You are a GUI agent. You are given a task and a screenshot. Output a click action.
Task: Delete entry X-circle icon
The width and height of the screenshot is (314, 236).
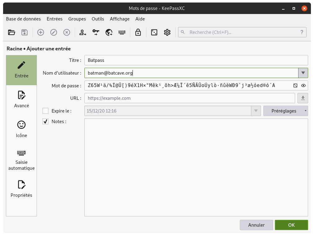67,32
